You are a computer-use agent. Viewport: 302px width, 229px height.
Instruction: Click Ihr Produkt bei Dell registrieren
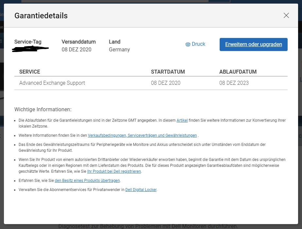[x=114, y=171]
